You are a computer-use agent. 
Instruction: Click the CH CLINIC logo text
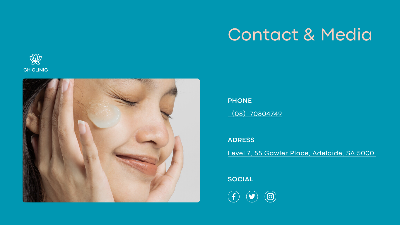pyautogui.click(x=36, y=70)
